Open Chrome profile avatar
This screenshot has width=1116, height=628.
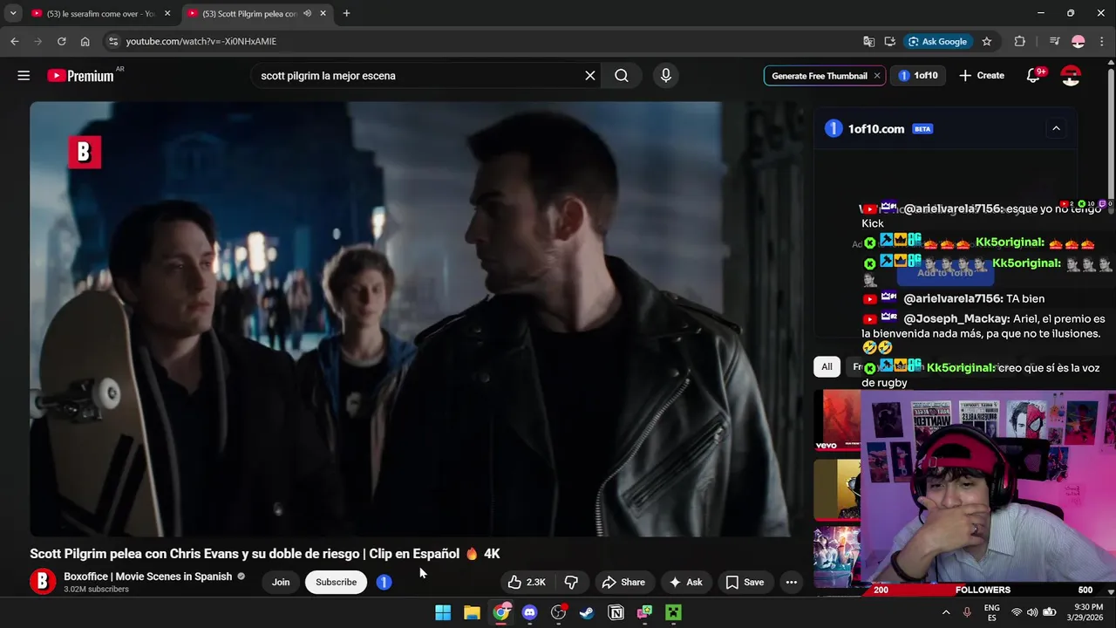[1079, 41]
